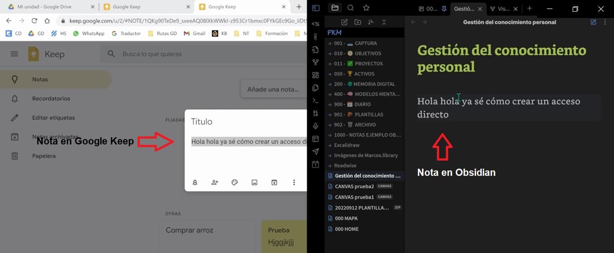
Task: Navigate back in the Obsidian note pane
Action: pyautogui.click(x=413, y=22)
